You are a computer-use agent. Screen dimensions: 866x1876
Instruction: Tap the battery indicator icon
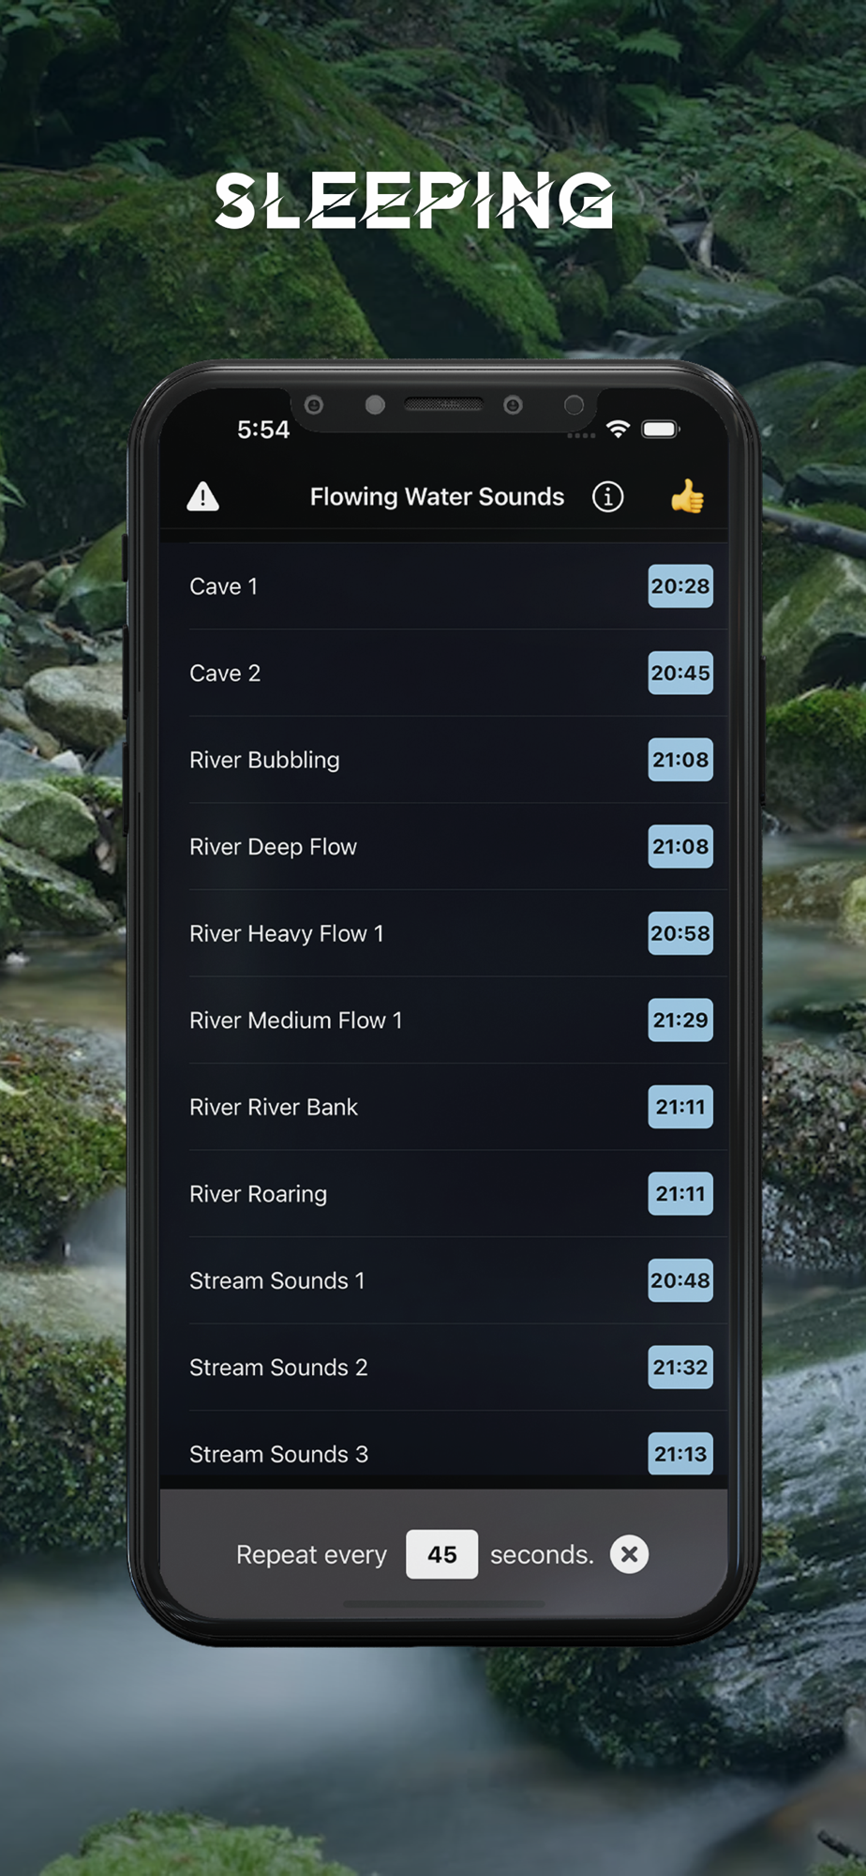pos(660,429)
